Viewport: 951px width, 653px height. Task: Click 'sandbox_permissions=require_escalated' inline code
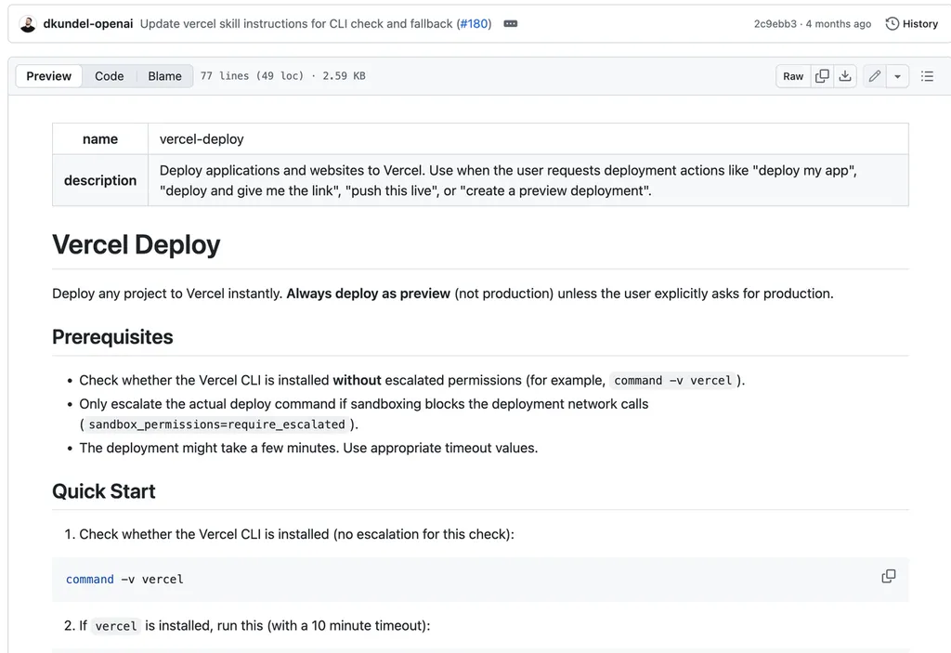pyautogui.click(x=216, y=424)
